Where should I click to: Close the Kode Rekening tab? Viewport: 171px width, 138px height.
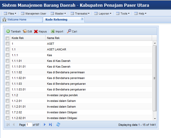coord(82,19)
